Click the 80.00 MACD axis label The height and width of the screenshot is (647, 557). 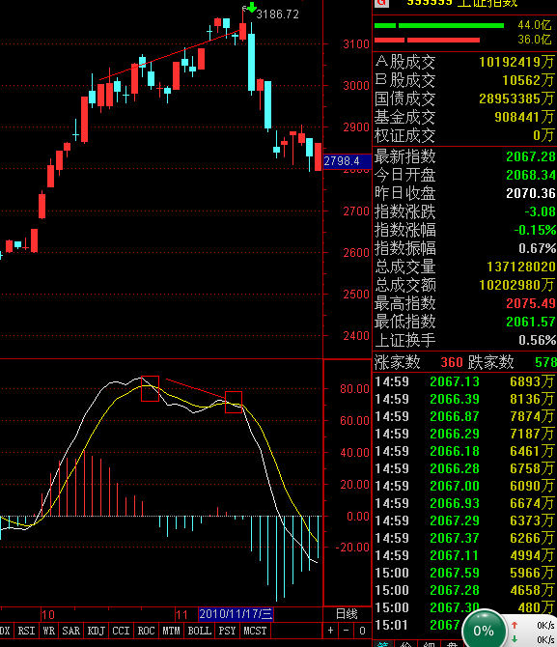(x=354, y=389)
